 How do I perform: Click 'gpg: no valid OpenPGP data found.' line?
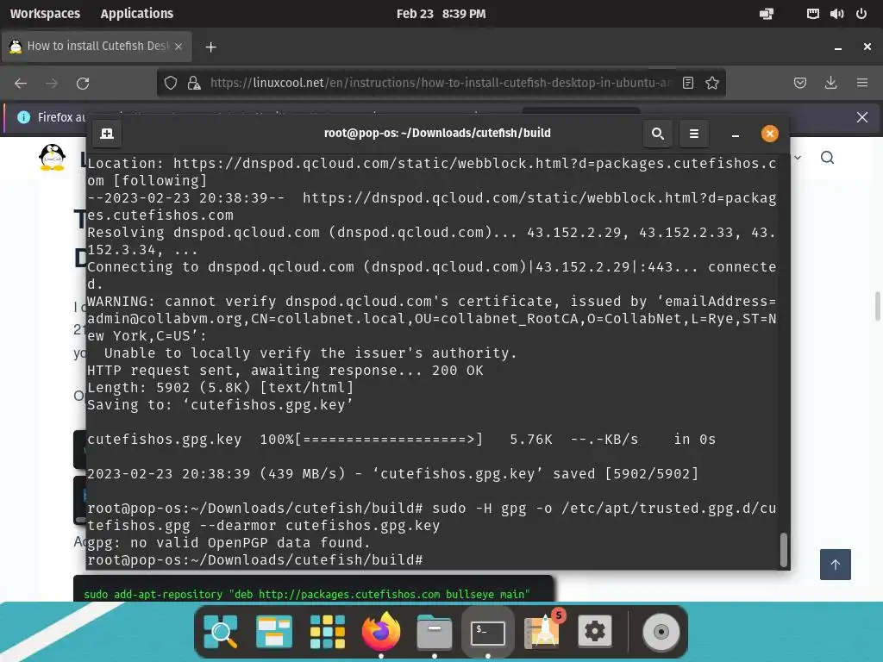(x=228, y=543)
